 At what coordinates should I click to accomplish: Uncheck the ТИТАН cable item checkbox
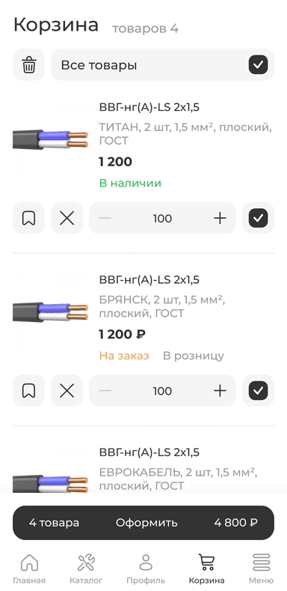tap(258, 218)
